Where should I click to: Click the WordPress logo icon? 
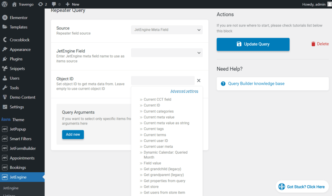pyautogui.click(x=4, y=4)
